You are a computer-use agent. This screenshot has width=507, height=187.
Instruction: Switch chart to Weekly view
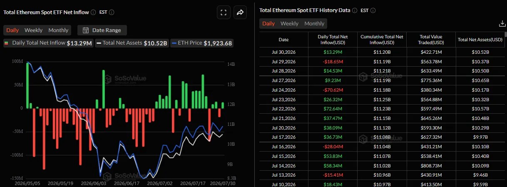[33, 30]
